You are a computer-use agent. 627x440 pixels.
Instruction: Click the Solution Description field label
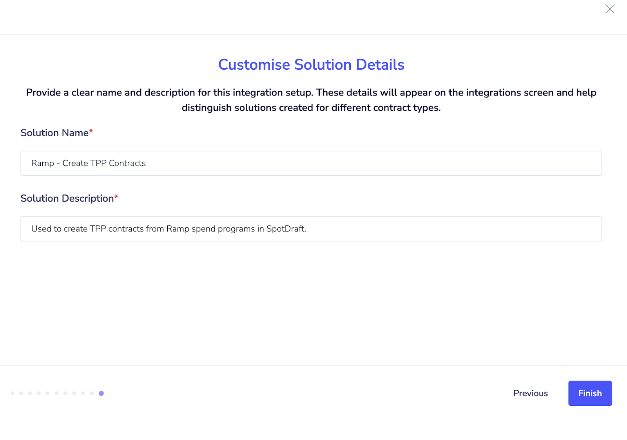[67, 198]
